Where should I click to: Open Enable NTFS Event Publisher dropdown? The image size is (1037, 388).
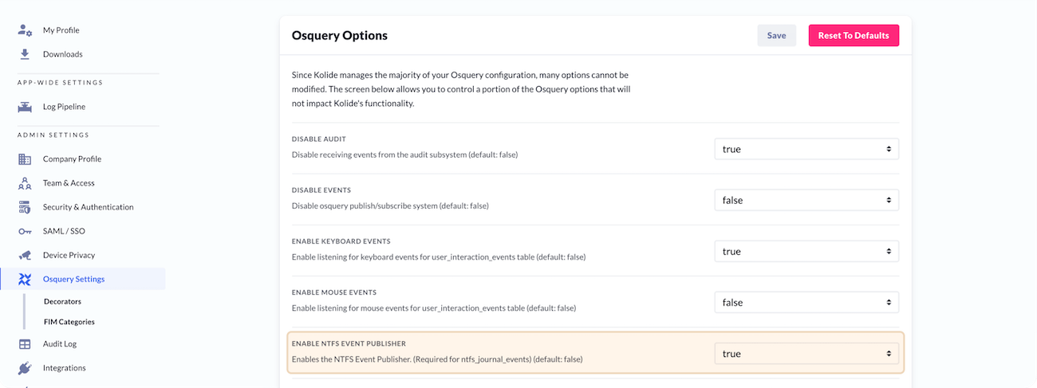[x=806, y=353]
